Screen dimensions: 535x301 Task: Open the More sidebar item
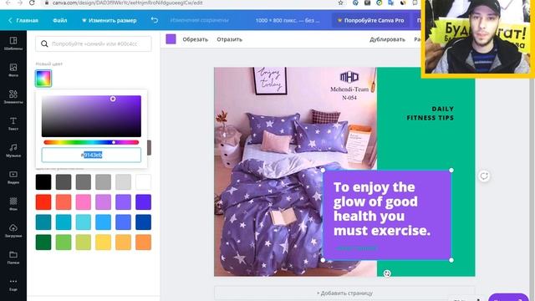(x=13, y=284)
